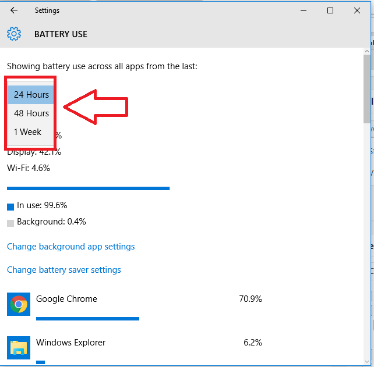The height and width of the screenshot is (367, 374).
Task: Click the Battery Use gear icon
Action: (x=14, y=34)
